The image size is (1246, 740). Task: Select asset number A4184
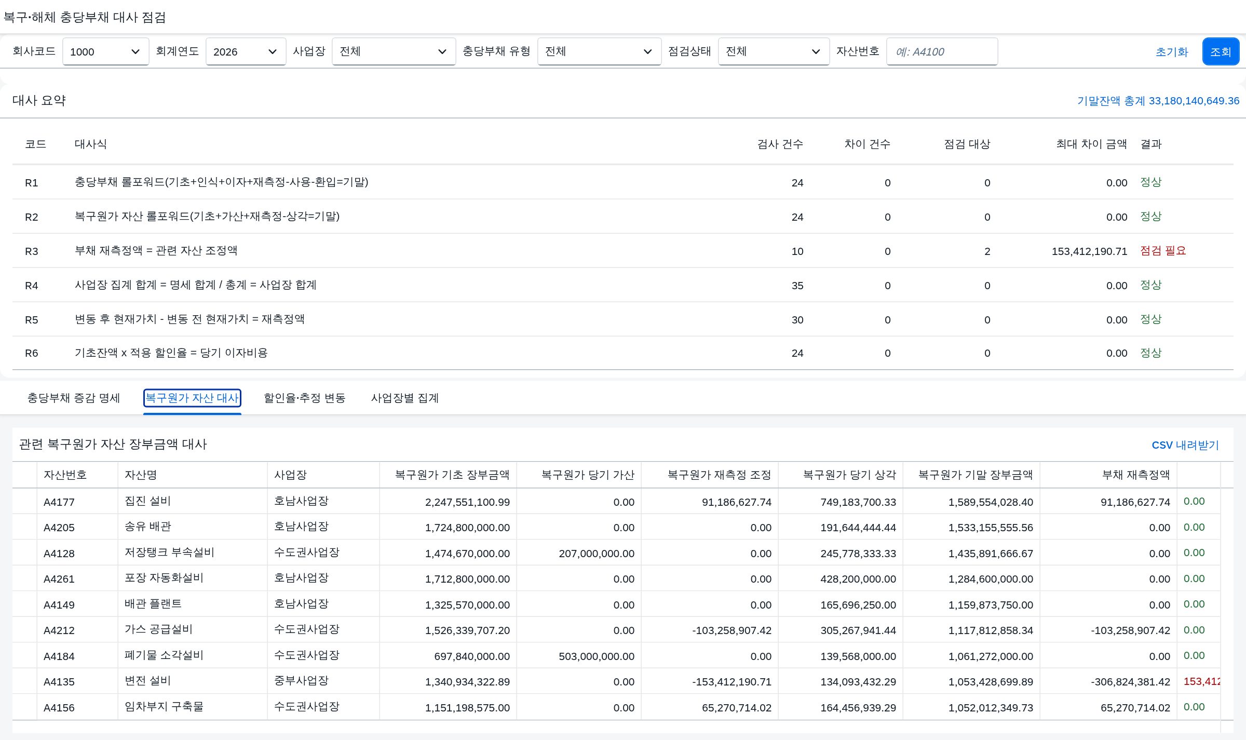point(59,656)
